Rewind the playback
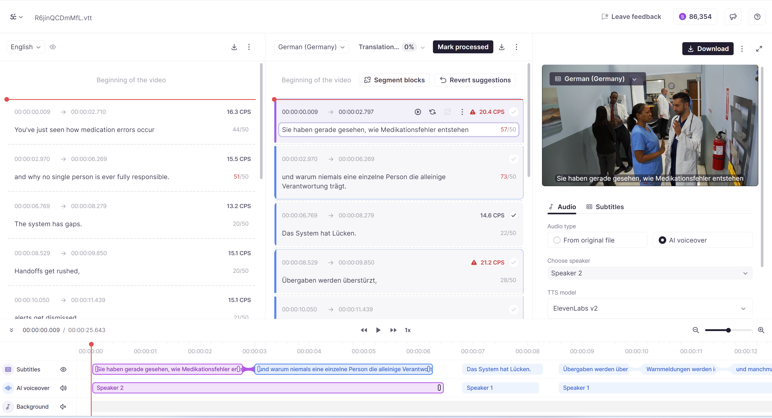Screen dimensions: 772x418 364,330
